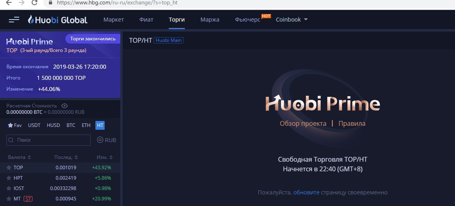This screenshot has width=455, height=206.
Task: Favorite the TOP pair star
Action: (9, 168)
